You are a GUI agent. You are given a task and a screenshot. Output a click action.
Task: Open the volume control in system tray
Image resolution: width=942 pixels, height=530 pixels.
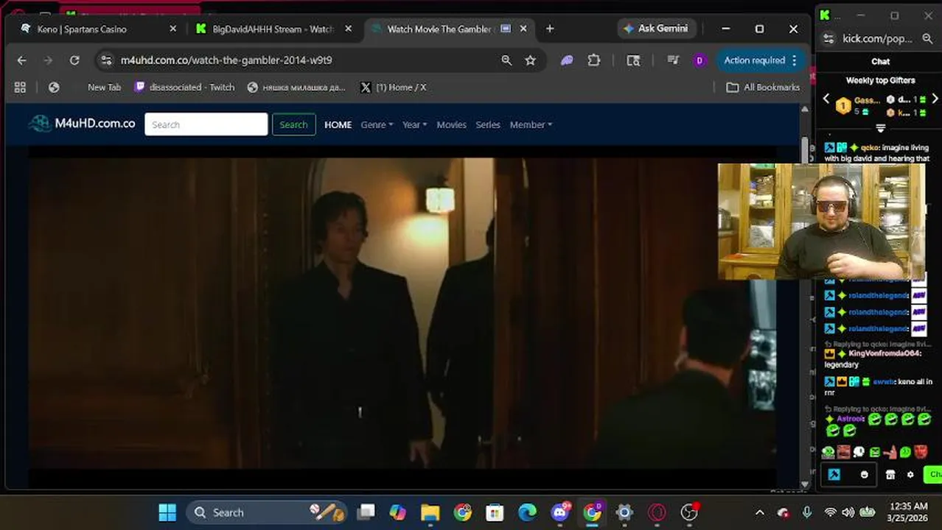(x=848, y=512)
